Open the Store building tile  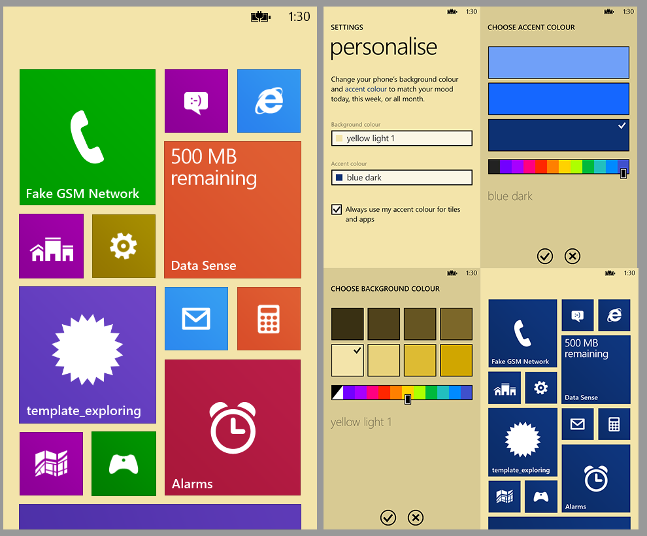[51, 246]
